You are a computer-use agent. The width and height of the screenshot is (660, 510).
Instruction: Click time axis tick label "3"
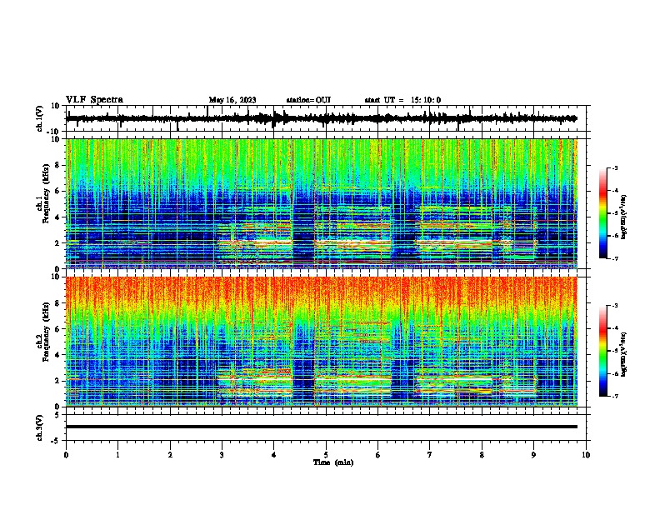[222, 455]
